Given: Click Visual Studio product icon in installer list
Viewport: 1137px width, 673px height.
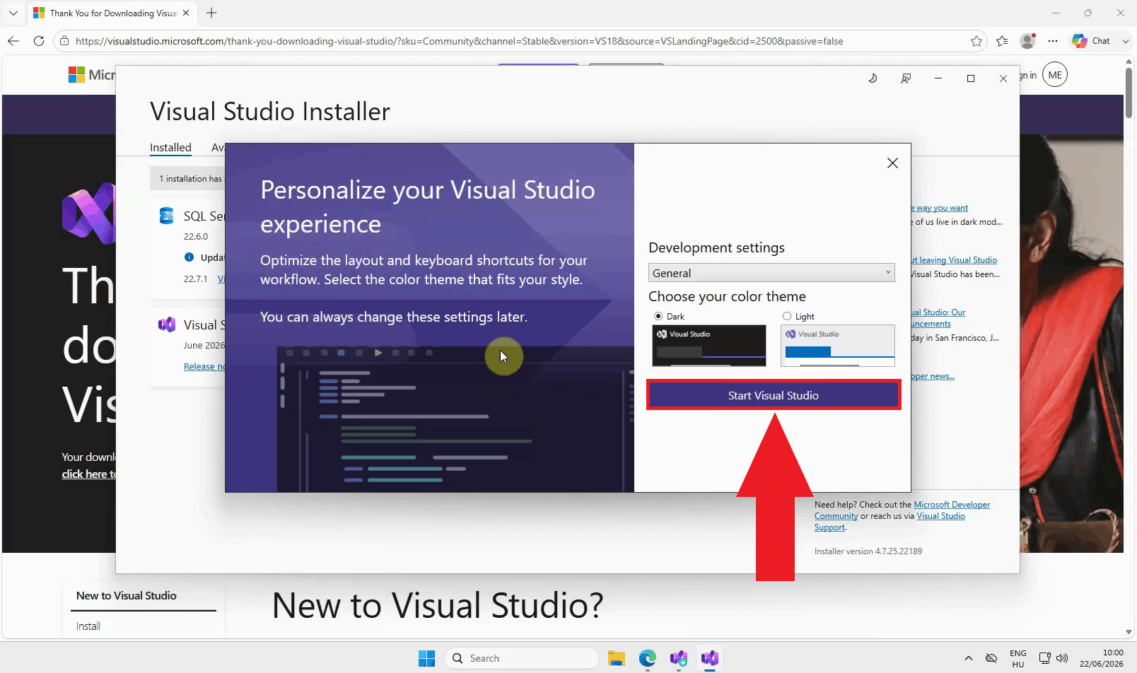Looking at the screenshot, I should coord(167,324).
